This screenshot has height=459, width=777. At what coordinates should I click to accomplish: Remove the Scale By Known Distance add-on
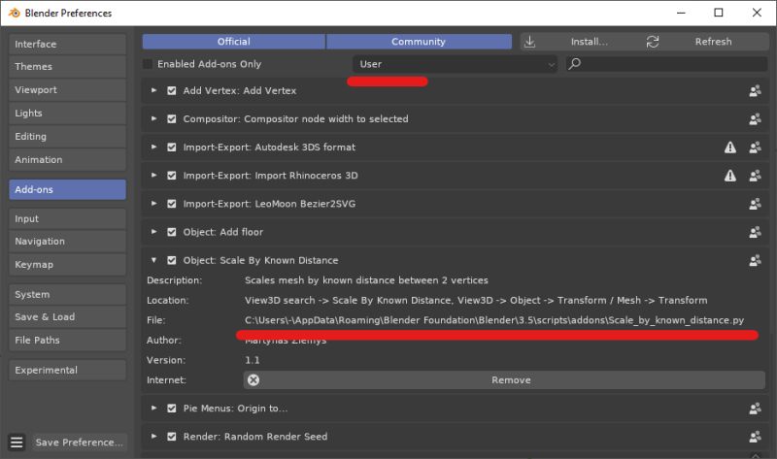[x=504, y=379]
